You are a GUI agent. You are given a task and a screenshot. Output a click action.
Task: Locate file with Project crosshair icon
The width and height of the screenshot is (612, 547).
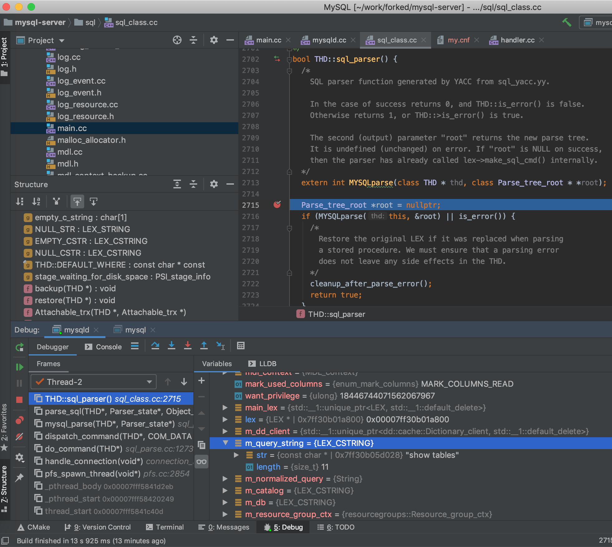coord(177,40)
